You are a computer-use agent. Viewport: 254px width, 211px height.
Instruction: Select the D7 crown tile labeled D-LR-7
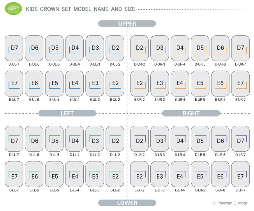coord(240,139)
